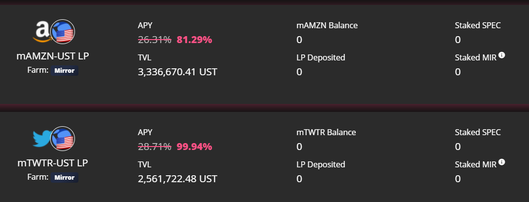Click the mTWTR Balance label
The image size is (529, 202).
coord(326,132)
